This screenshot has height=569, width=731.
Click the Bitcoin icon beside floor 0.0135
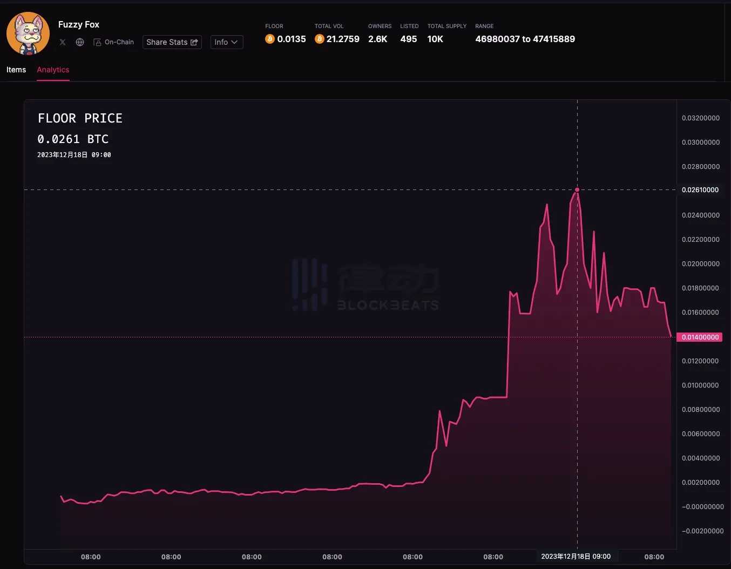click(x=270, y=39)
